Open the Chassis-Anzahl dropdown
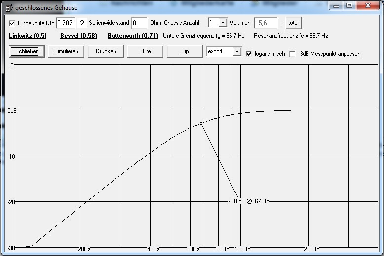This screenshot has height=256, width=384. 222,23
